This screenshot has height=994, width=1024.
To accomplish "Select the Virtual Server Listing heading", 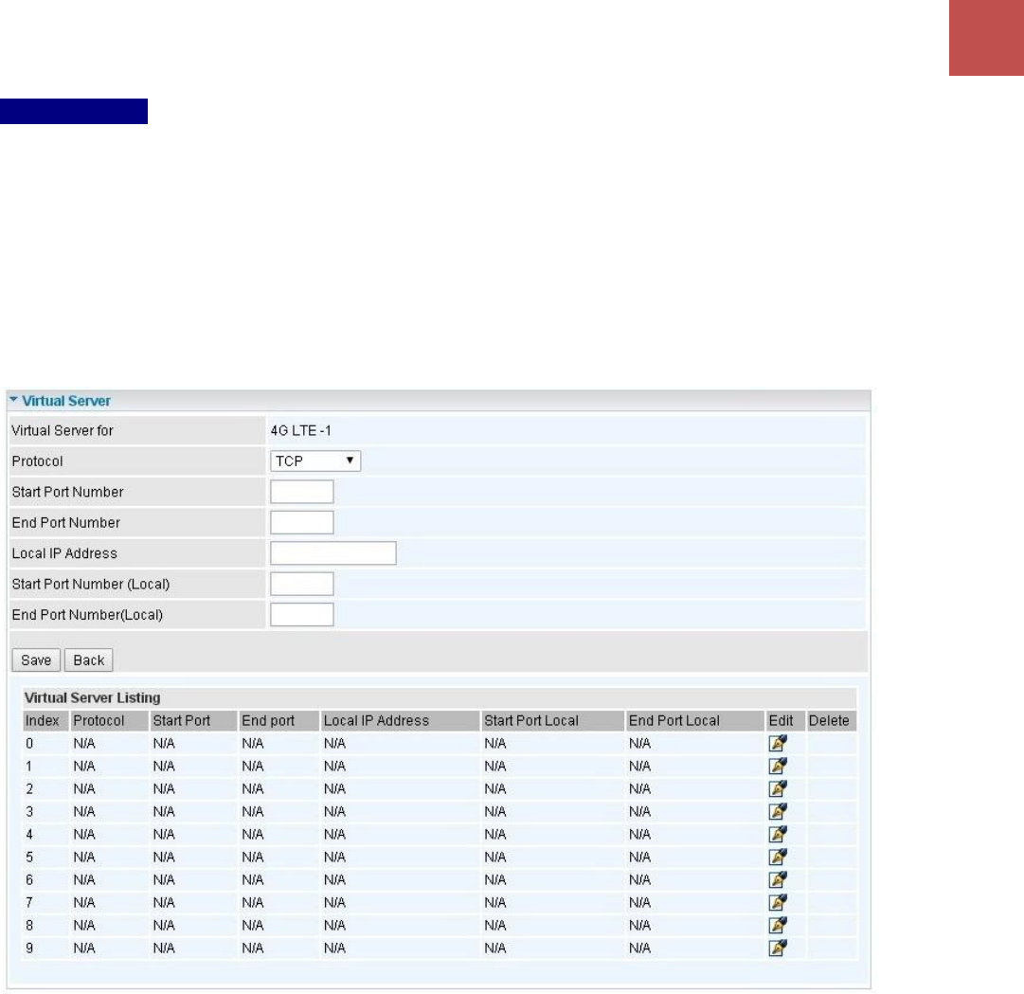I will pos(92,697).
